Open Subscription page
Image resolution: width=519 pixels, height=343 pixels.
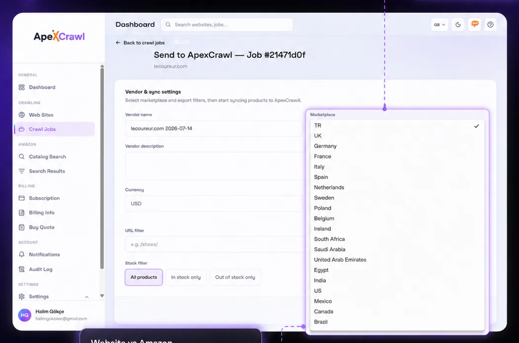44,198
